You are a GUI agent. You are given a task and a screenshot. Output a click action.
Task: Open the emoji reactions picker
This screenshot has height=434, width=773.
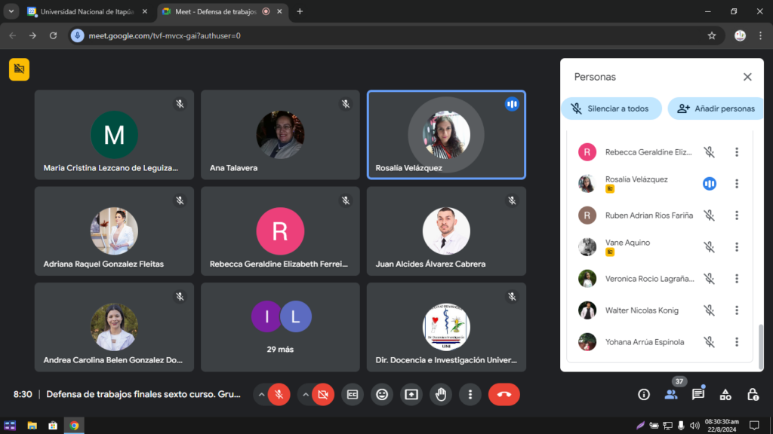[382, 394]
